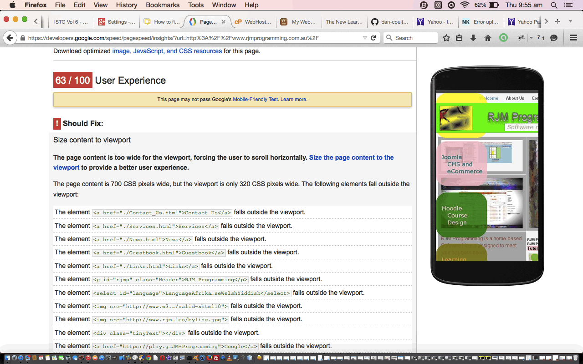The width and height of the screenshot is (583, 364).
Task: Click the padlock site identity icon
Action: pos(23,38)
